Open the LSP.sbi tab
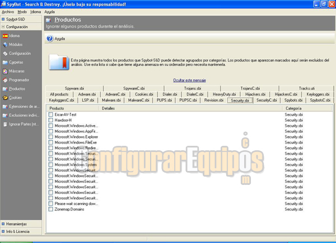The width and height of the screenshot is (336, 243). [88, 100]
